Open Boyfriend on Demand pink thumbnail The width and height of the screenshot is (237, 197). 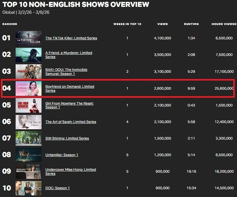28,88
